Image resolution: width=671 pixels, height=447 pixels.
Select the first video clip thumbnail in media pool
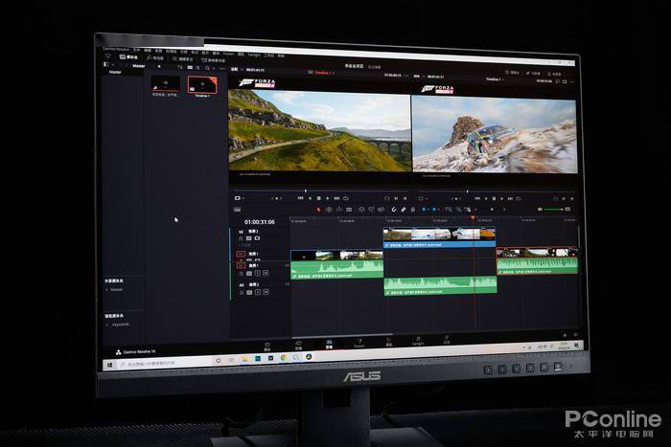tap(165, 83)
